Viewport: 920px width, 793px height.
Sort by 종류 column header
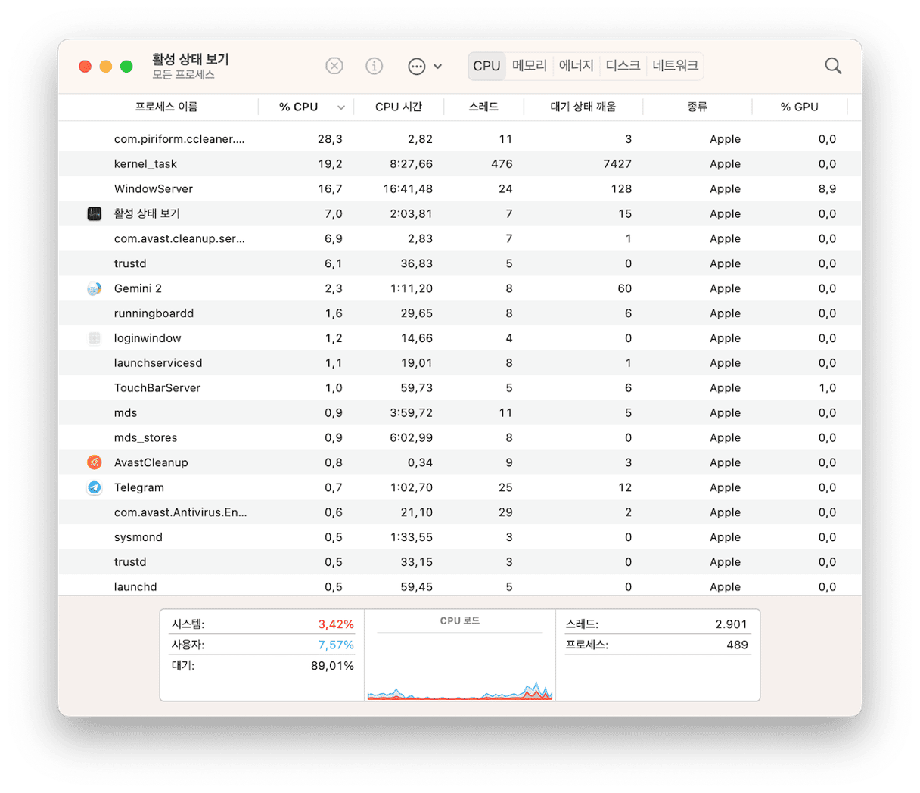(698, 107)
